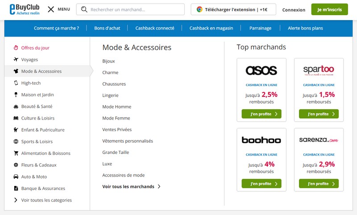The width and height of the screenshot is (357, 215).
Task: Click the lotus icon beside Beauté & Santé
Action: click(16, 107)
